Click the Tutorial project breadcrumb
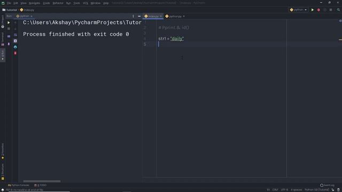Image resolution: width=342 pixels, height=192 pixels. pos(10,10)
